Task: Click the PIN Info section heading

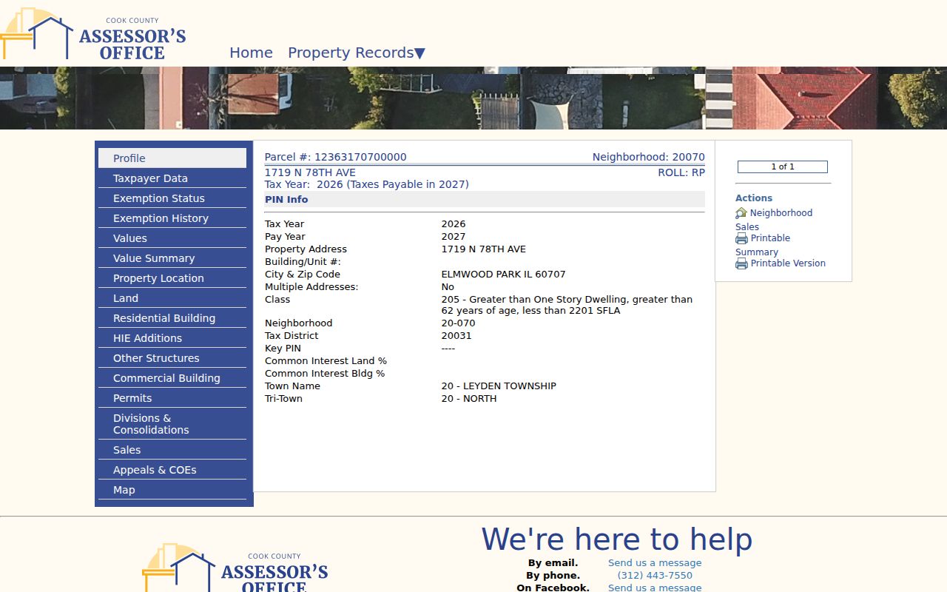Action: (286, 200)
